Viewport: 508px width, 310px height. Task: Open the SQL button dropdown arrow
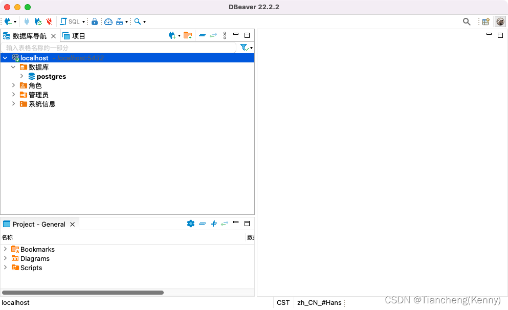tap(83, 22)
